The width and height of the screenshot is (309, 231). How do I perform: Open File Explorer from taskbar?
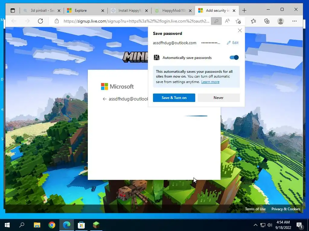37,225
